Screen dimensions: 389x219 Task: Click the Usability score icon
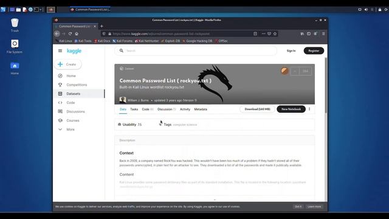tap(119, 124)
